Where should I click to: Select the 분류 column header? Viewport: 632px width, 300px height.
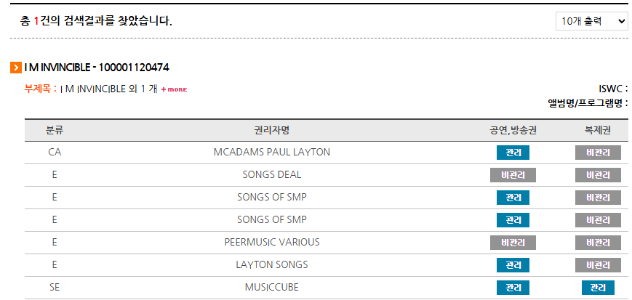55,131
